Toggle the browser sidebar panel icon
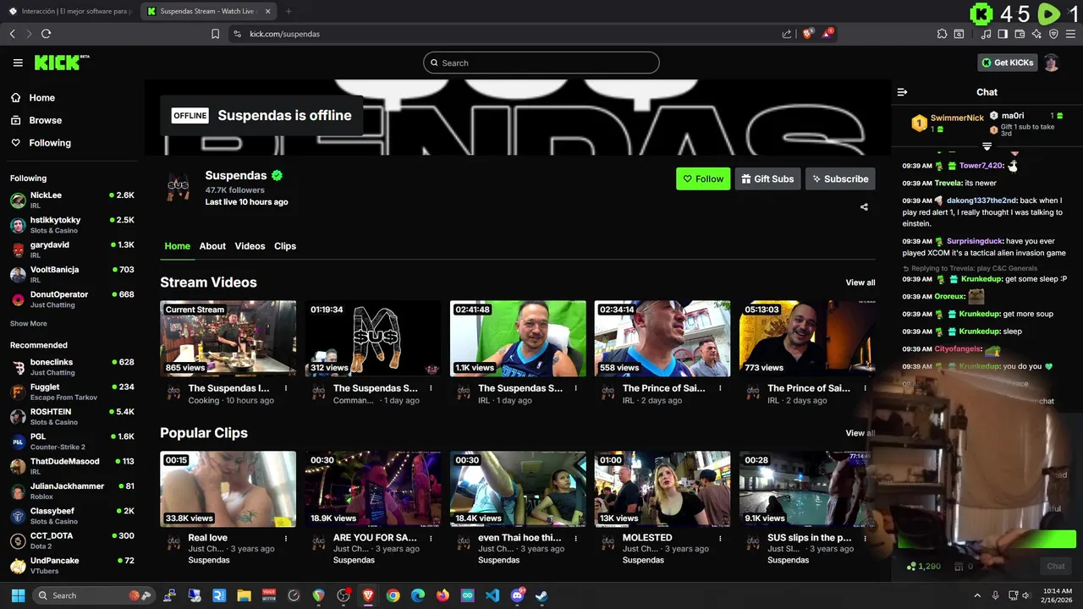Image resolution: width=1083 pixels, height=609 pixels. tap(1003, 34)
